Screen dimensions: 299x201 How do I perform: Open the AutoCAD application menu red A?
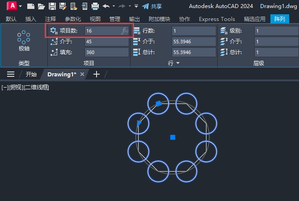[x=12, y=6]
